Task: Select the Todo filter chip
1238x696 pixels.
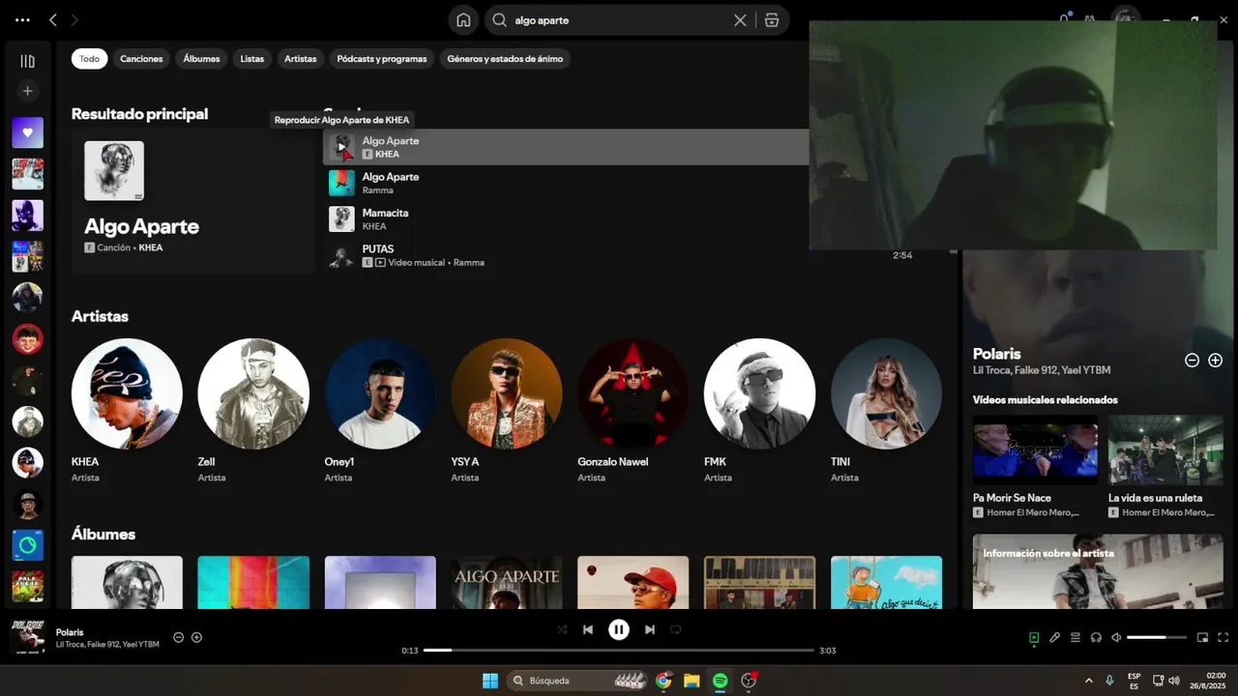Action: tap(89, 59)
